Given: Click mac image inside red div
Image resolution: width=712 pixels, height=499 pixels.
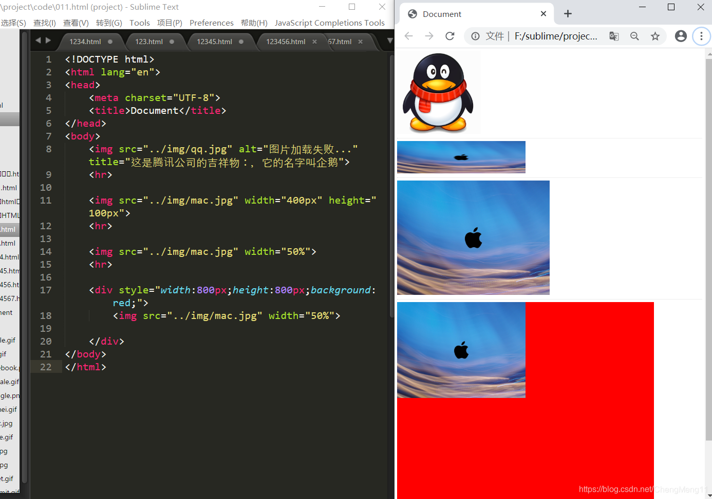Looking at the screenshot, I should (x=461, y=350).
